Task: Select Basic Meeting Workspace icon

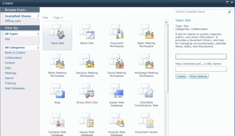Action: (x=146, y=32)
